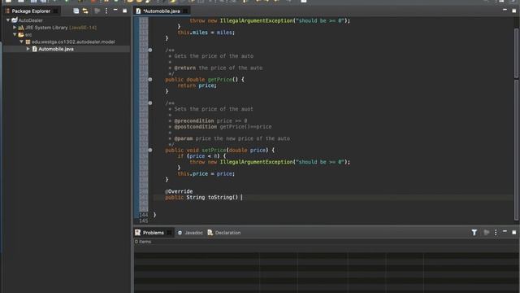The image size is (520, 293).
Task: Click the 'if (price < 0)' condition line
Action: 201,156
